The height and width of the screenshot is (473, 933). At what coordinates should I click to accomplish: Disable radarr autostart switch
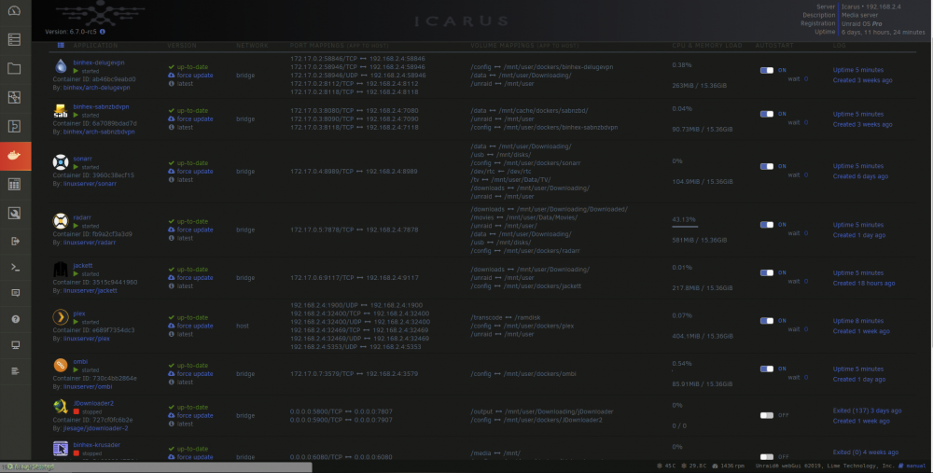coord(767,225)
